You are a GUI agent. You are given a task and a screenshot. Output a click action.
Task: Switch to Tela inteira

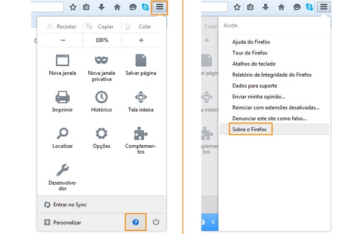141,102
